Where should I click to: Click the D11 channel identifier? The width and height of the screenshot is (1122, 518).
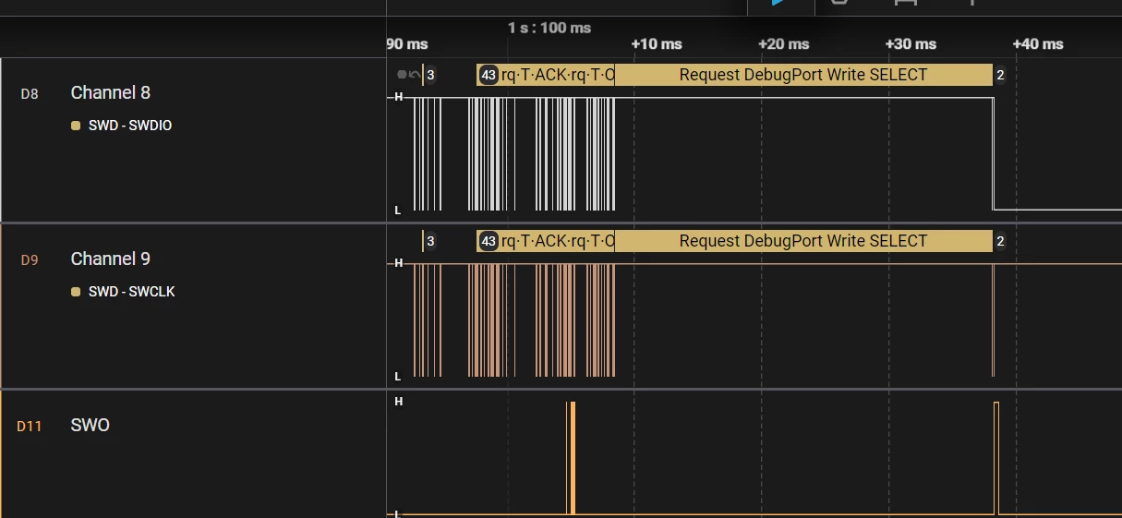tap(30, 426)
